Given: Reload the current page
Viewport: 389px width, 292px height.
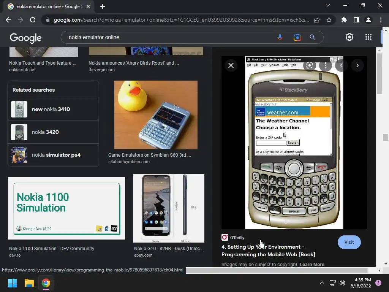Looking at the screenshot, I should [x=33, y=20].
